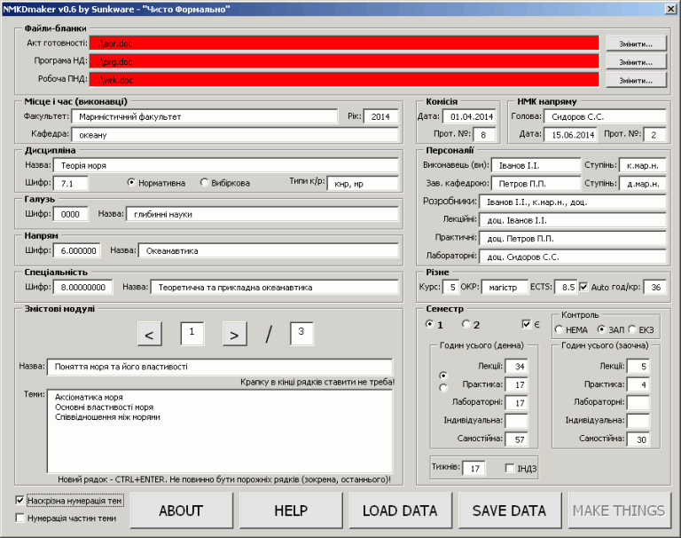Click the SAVE DATA button
This screenshot has height=538, width=681.
click(x=510, y=510)
